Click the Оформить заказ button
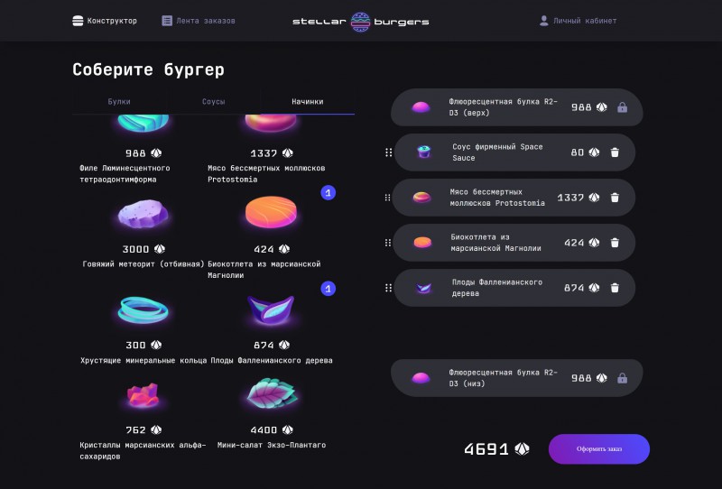Image resolution: width=722 pixels, height=489 pixels. click(x=599, y=449)
